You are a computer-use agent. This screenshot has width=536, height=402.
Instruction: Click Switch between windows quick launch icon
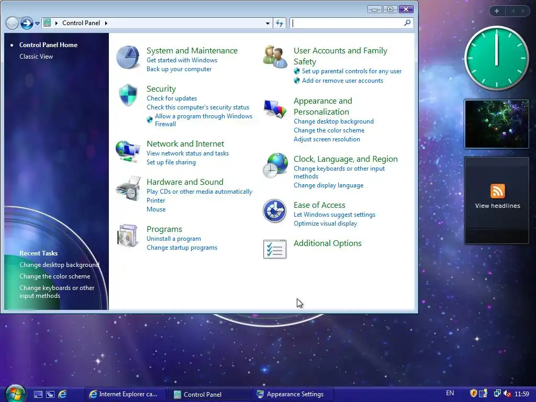[x=50, y=395]
